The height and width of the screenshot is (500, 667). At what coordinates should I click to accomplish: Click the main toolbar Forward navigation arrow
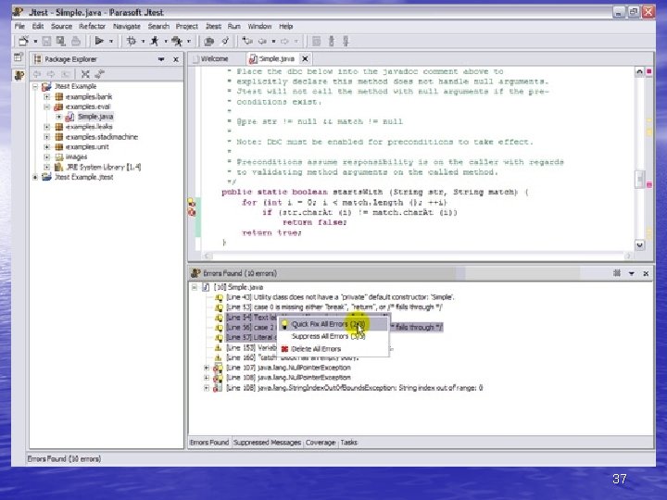284,42
